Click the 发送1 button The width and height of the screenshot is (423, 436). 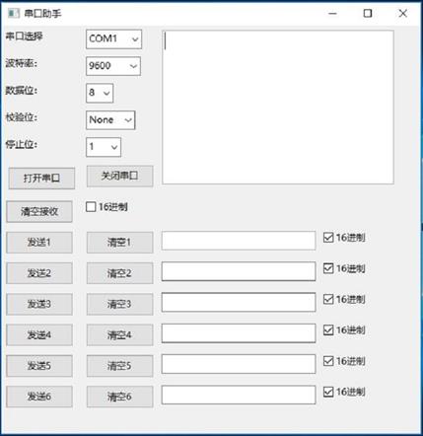pos(39,243)
